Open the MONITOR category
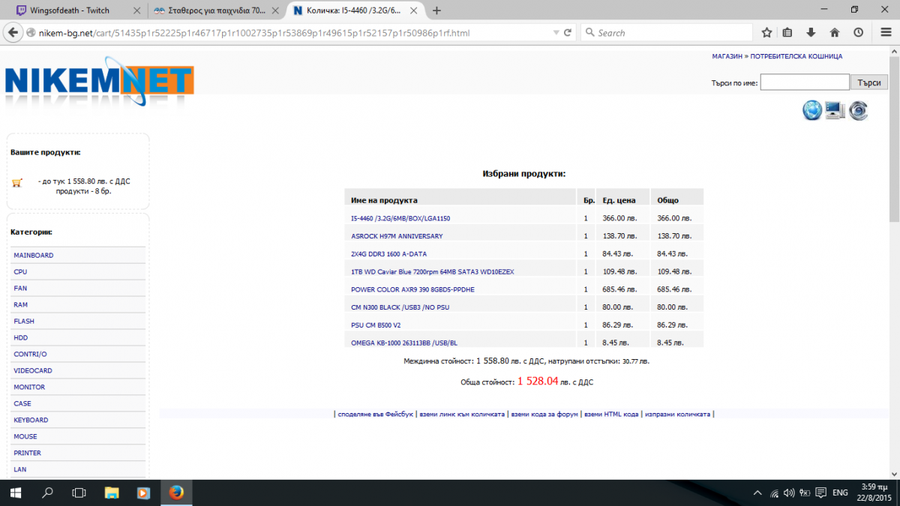The image size is (900, 506). point(29,387)
